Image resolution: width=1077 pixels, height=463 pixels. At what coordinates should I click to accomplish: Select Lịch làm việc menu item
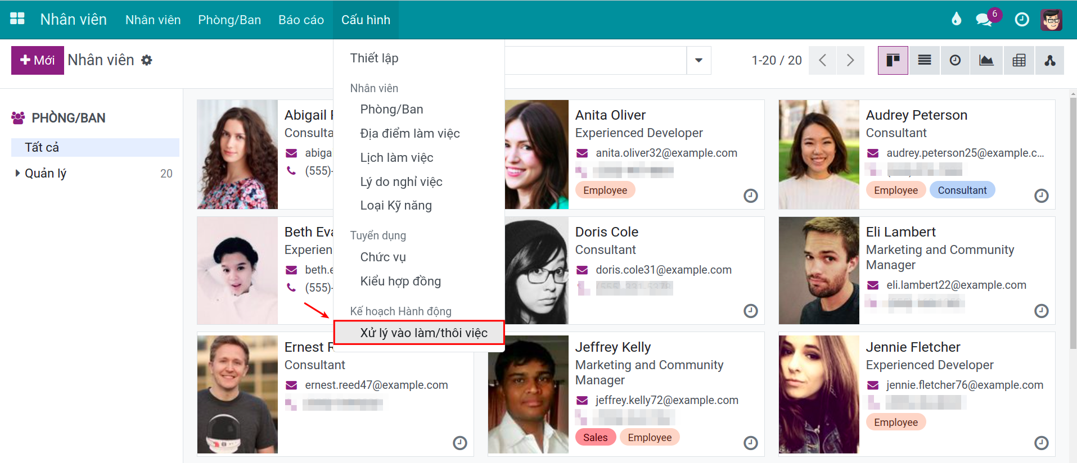pyautogui.click(x=396, y=157)
